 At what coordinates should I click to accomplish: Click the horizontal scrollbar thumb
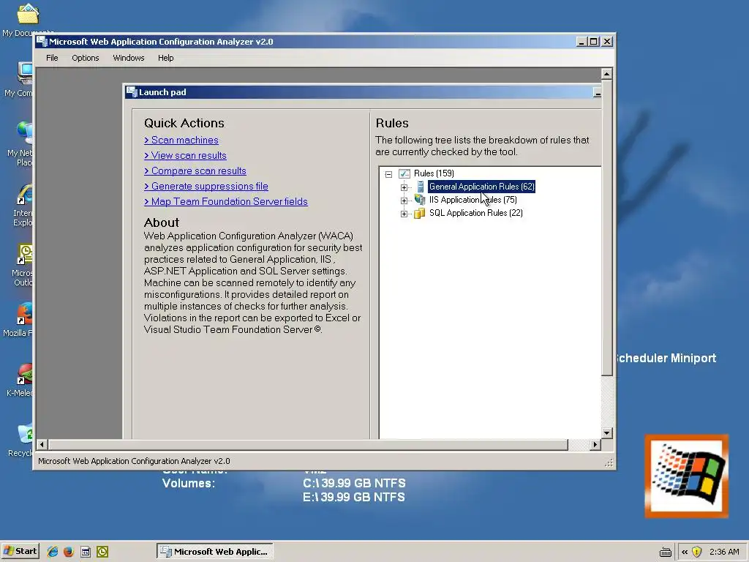[308, 445]
